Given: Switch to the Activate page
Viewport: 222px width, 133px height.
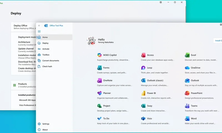Looking at the screenshot, I should (54, 49).
